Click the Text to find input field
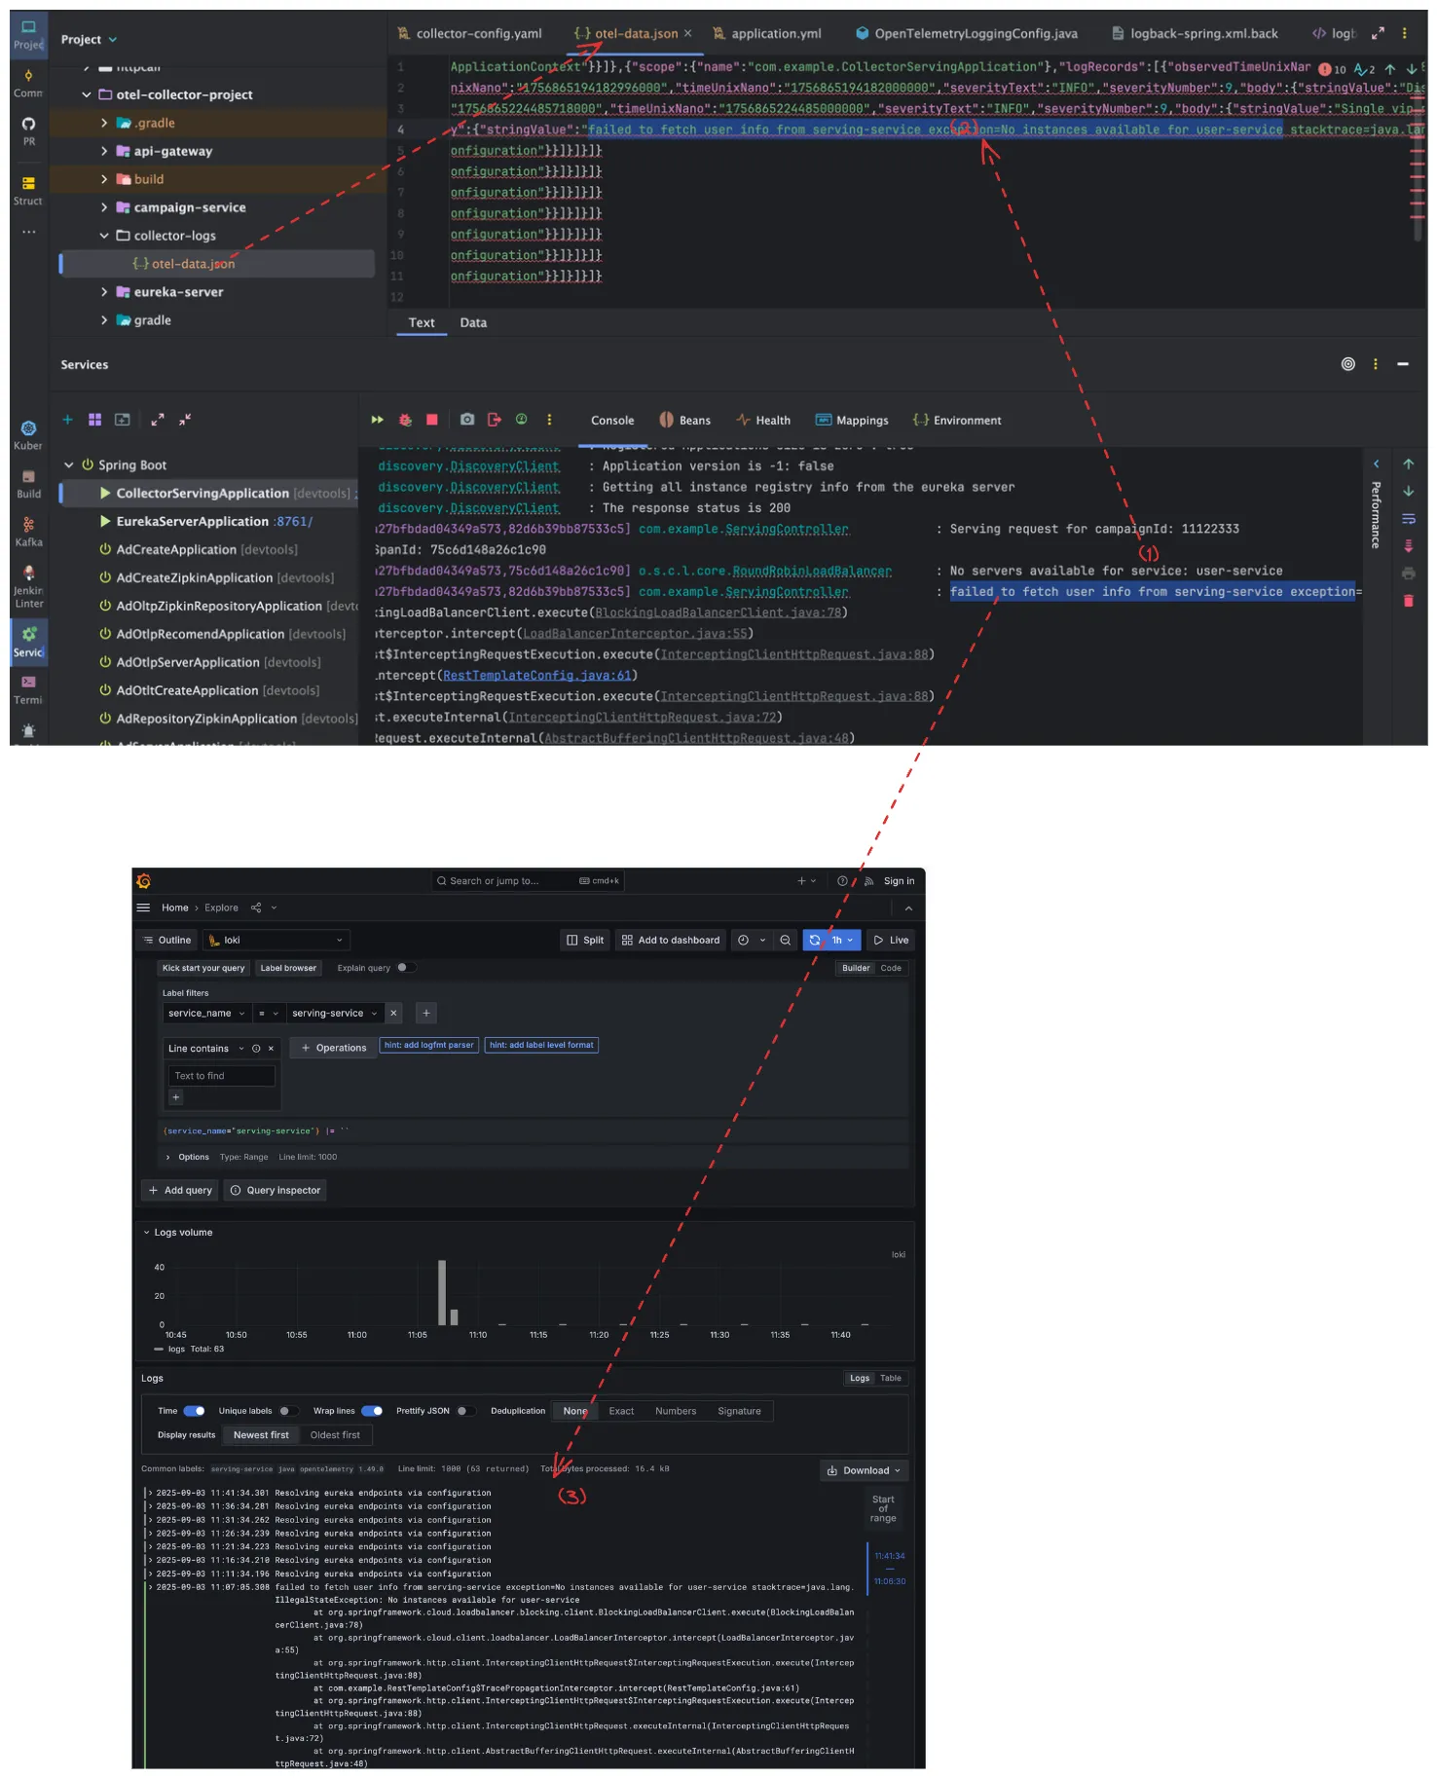 point(222,1076)
